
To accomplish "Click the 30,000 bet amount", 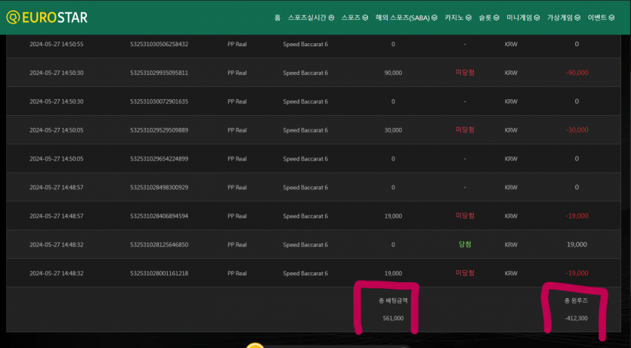I will 393,130.
